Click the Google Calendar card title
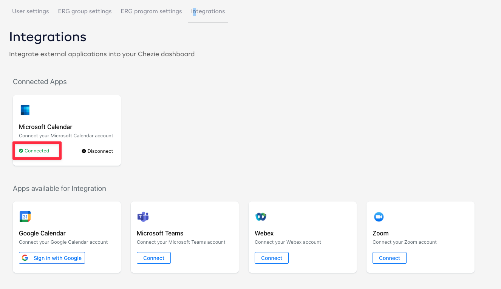Screen dimensions: 501x289 [42, 233]
